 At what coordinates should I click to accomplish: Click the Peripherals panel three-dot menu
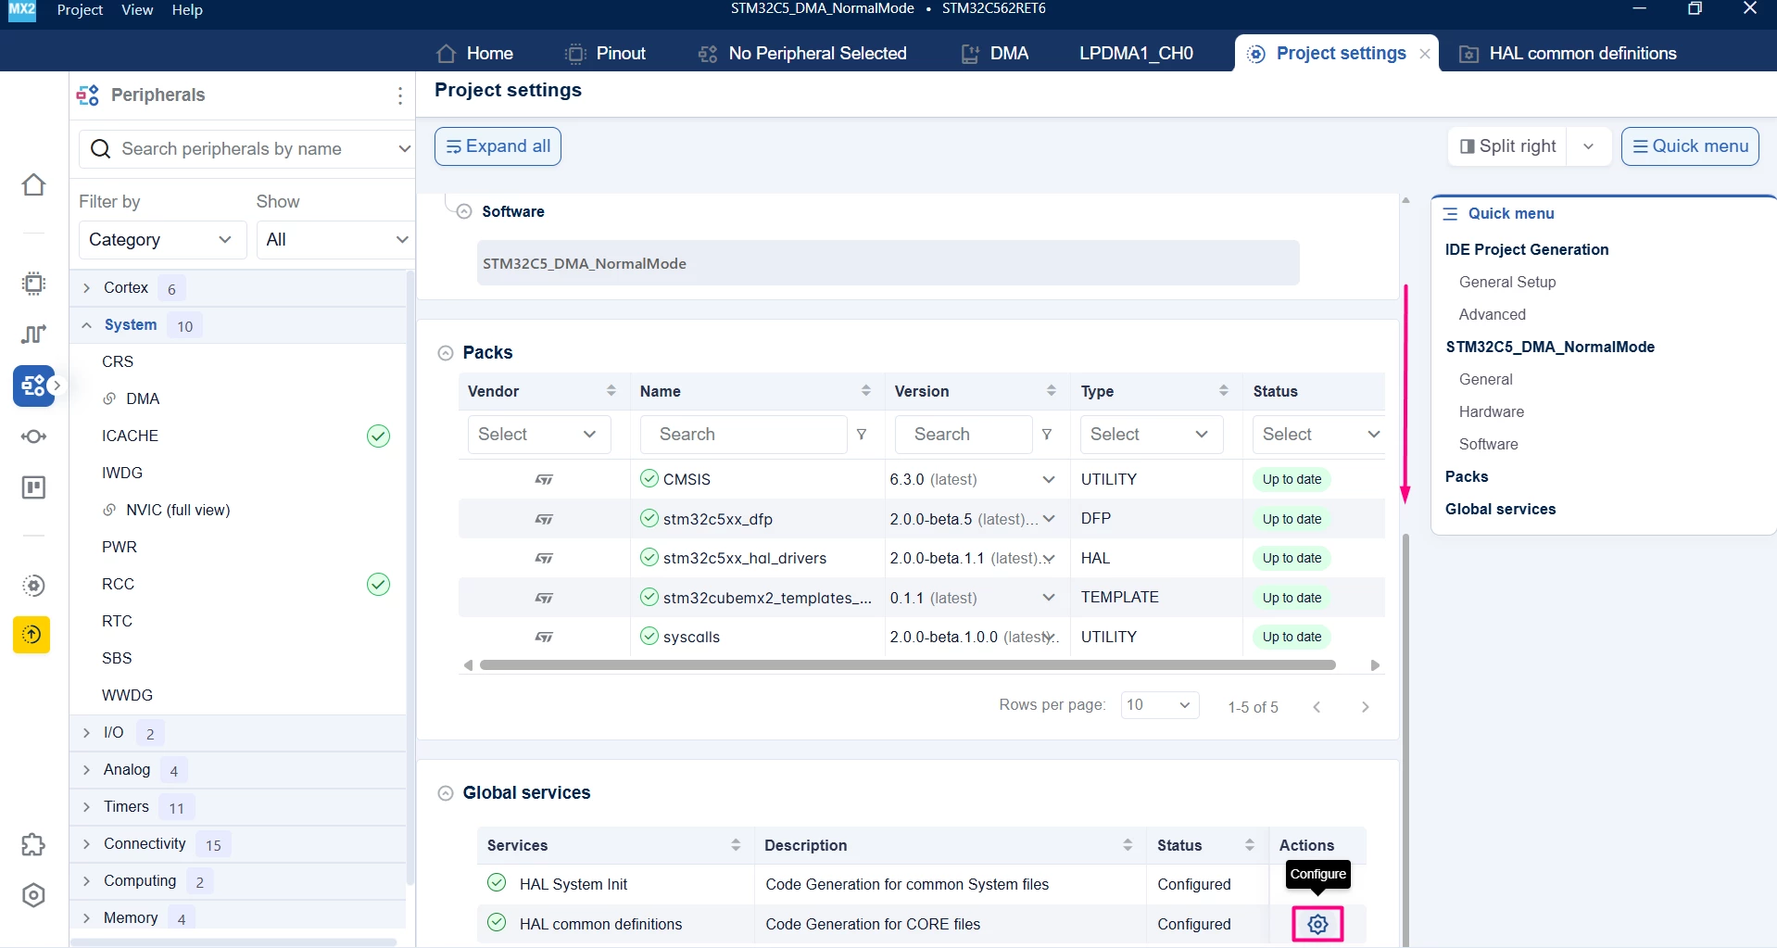pyautogui.click(x=399, y=95)
